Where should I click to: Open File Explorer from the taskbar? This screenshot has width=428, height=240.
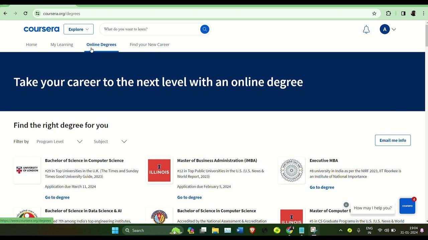point(215,230)
